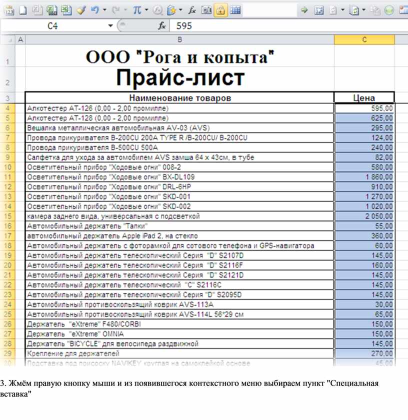Click first green Excel sheet toolbar icon
This screenshot has width=408, height=420.
51,10
